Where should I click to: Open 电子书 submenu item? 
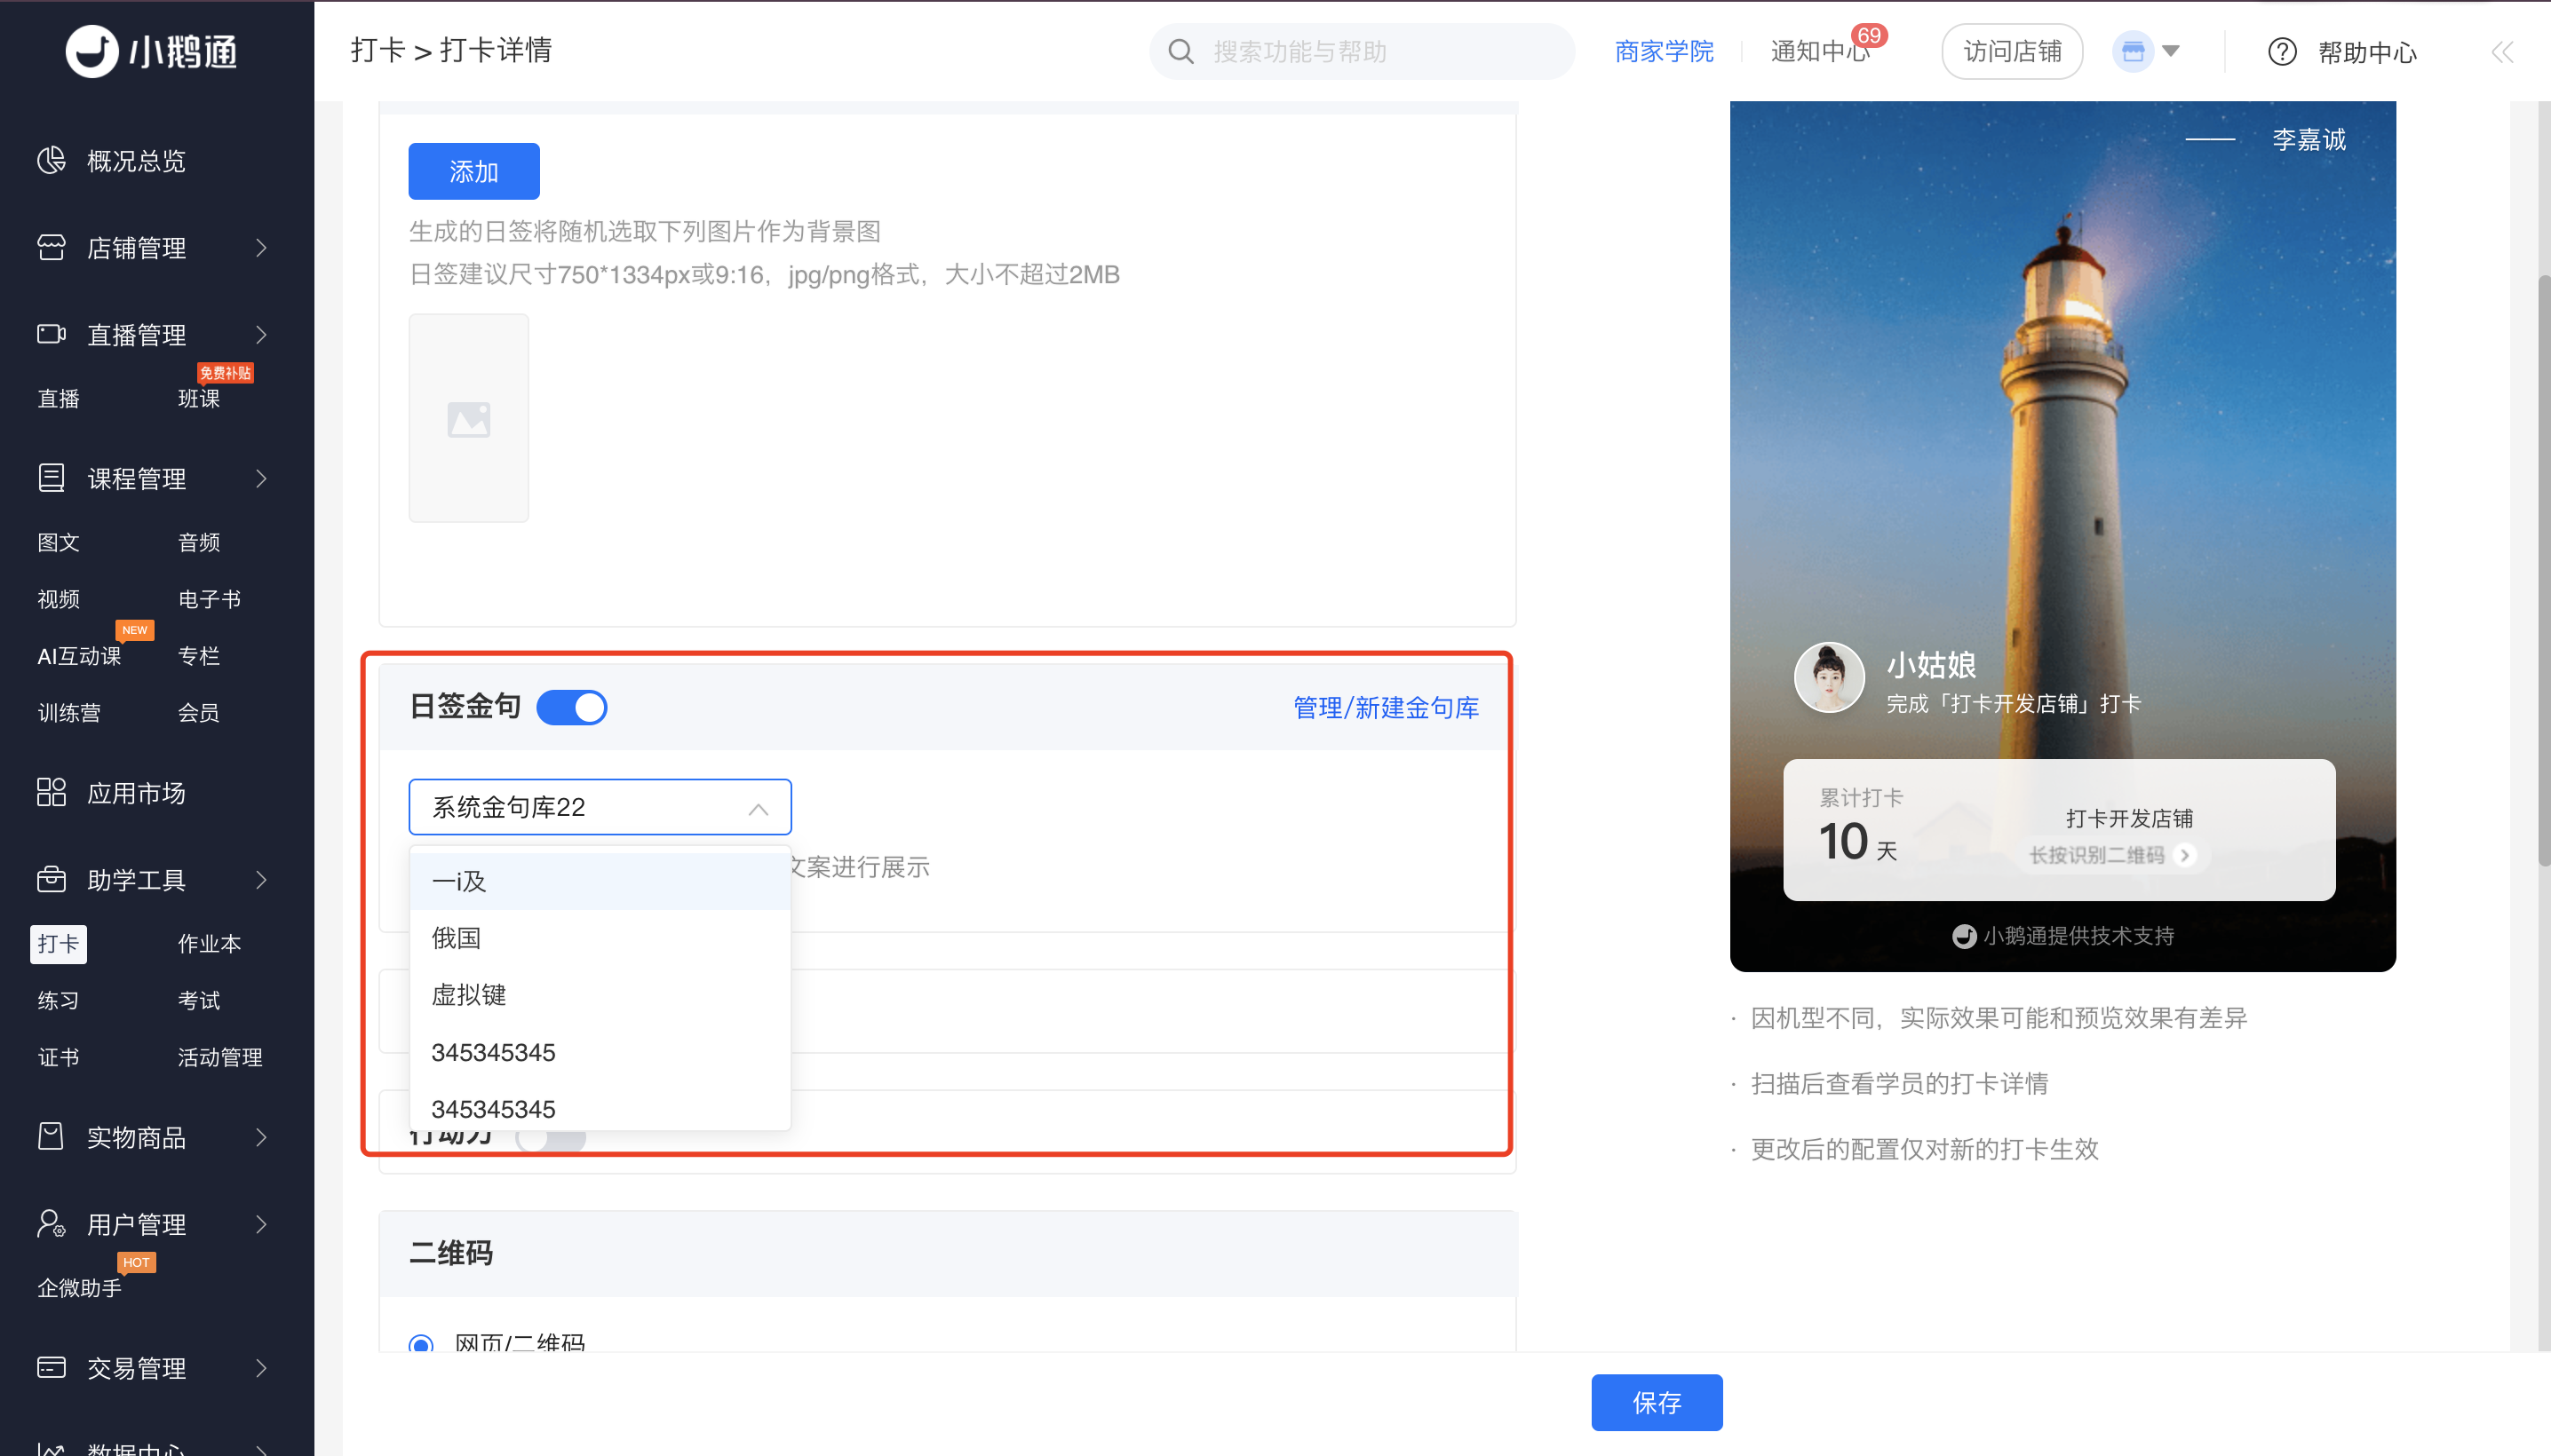(x=209, y=599)
